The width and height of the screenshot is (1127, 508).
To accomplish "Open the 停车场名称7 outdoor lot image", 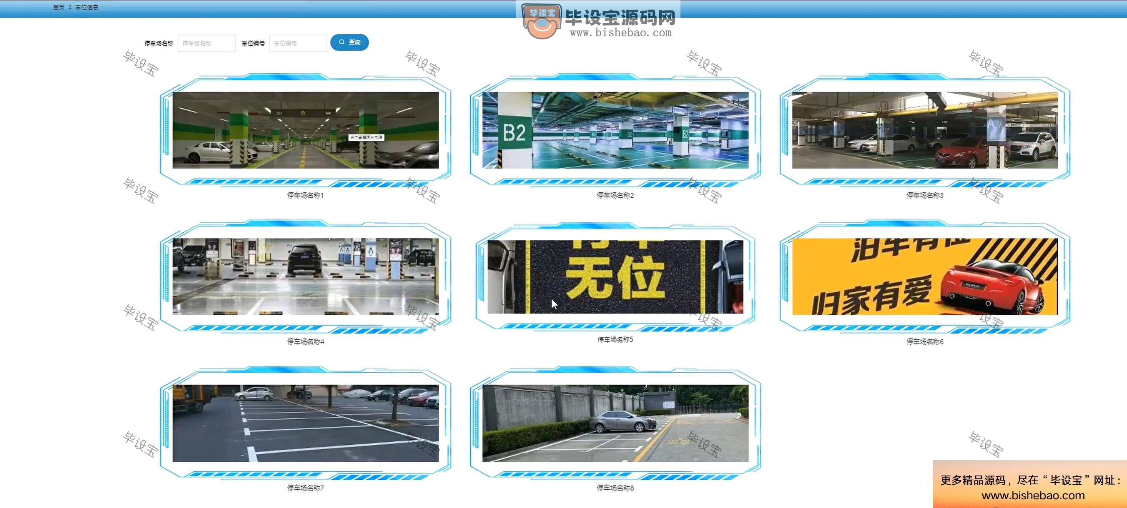I will [305, 423].
